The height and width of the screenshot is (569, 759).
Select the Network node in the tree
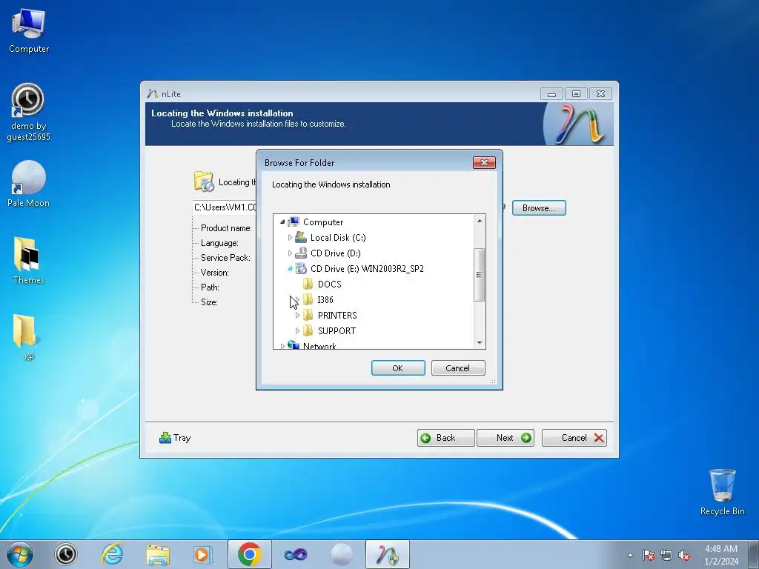click(x=319, y=345)
